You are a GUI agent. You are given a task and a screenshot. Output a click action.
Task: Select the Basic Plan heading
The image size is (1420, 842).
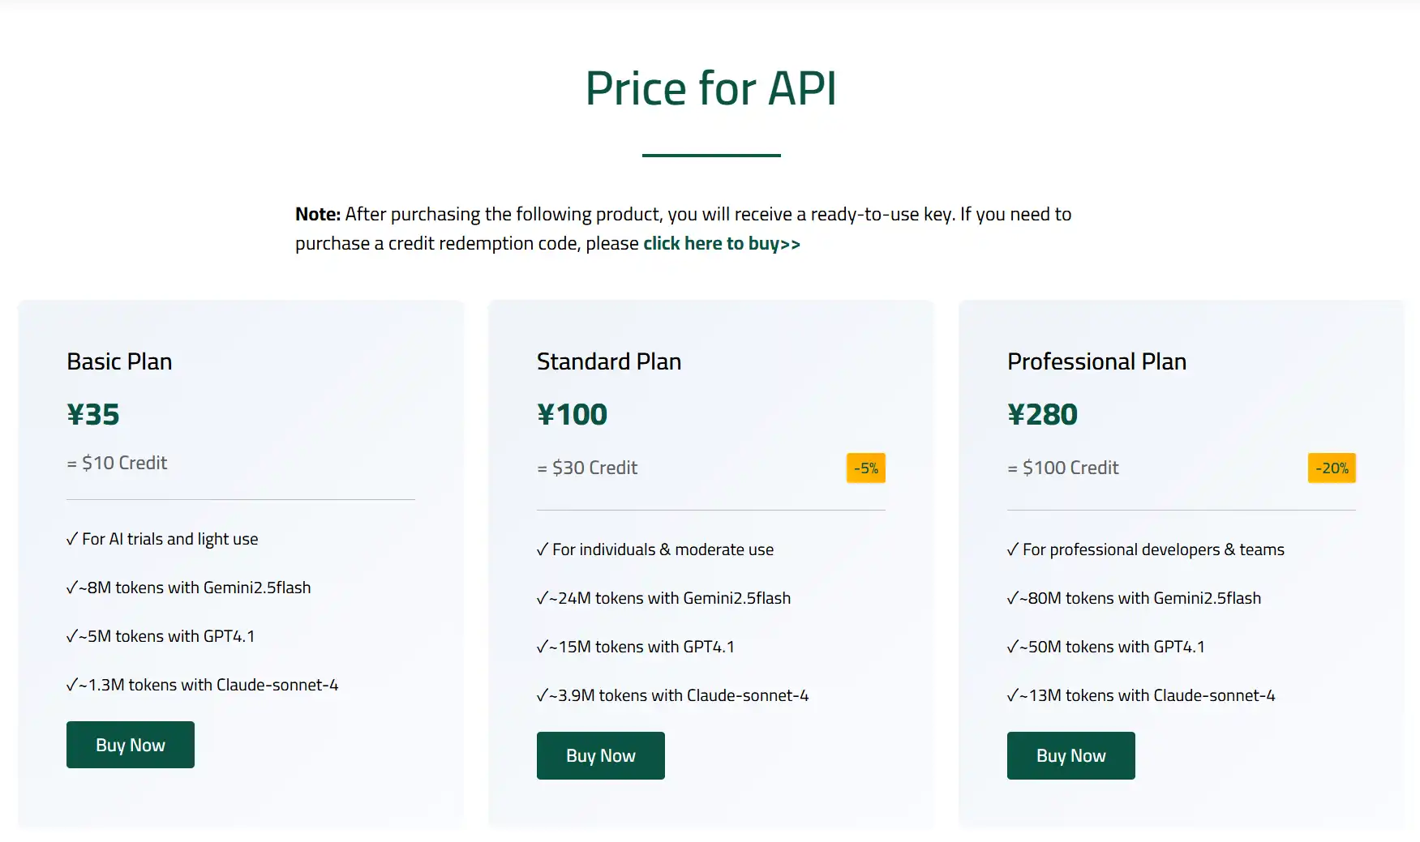point(119,361)
